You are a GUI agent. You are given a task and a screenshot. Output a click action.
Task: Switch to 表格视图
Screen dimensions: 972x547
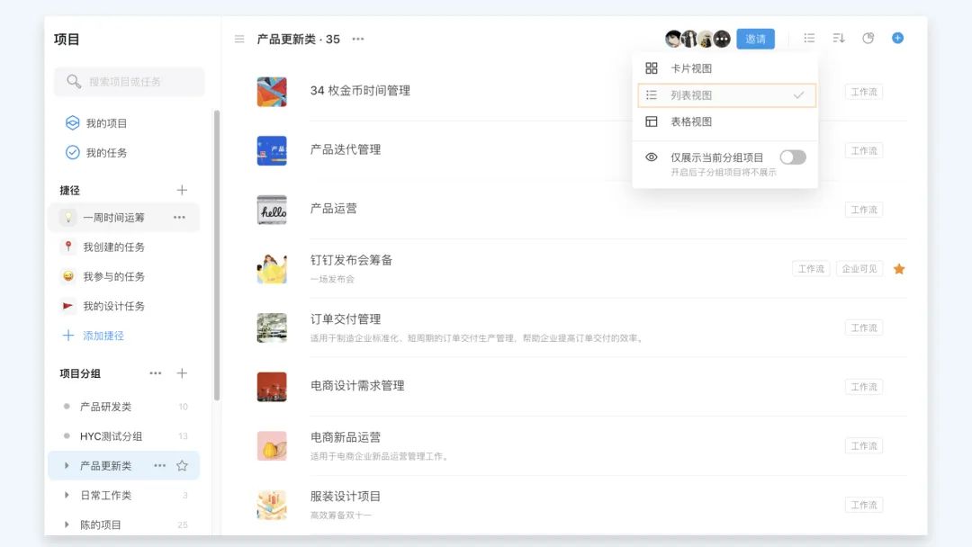[691, 121]
